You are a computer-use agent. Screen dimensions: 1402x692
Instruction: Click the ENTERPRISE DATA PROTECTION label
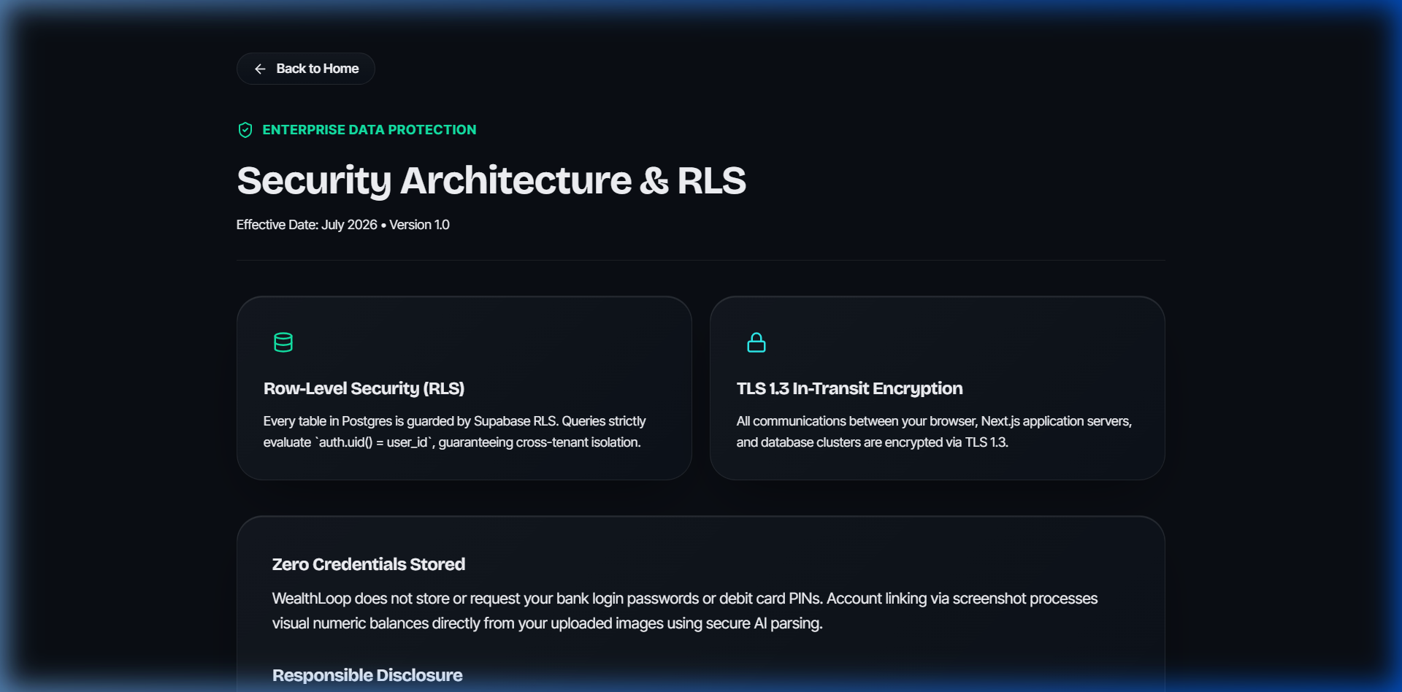pos(369,130)
